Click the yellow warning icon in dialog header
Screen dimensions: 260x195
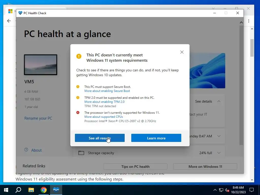tap(79, 56)
